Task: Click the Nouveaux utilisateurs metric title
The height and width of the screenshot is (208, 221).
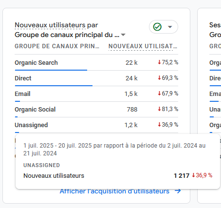Action: click(x=50, y=25)
